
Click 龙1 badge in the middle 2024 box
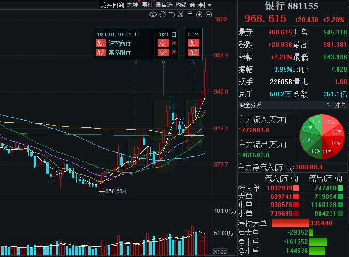point(163,43)
